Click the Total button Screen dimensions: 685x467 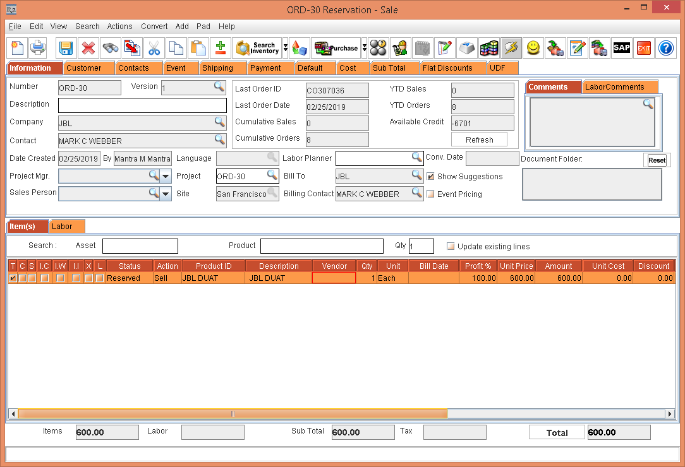tap(557, 432)
